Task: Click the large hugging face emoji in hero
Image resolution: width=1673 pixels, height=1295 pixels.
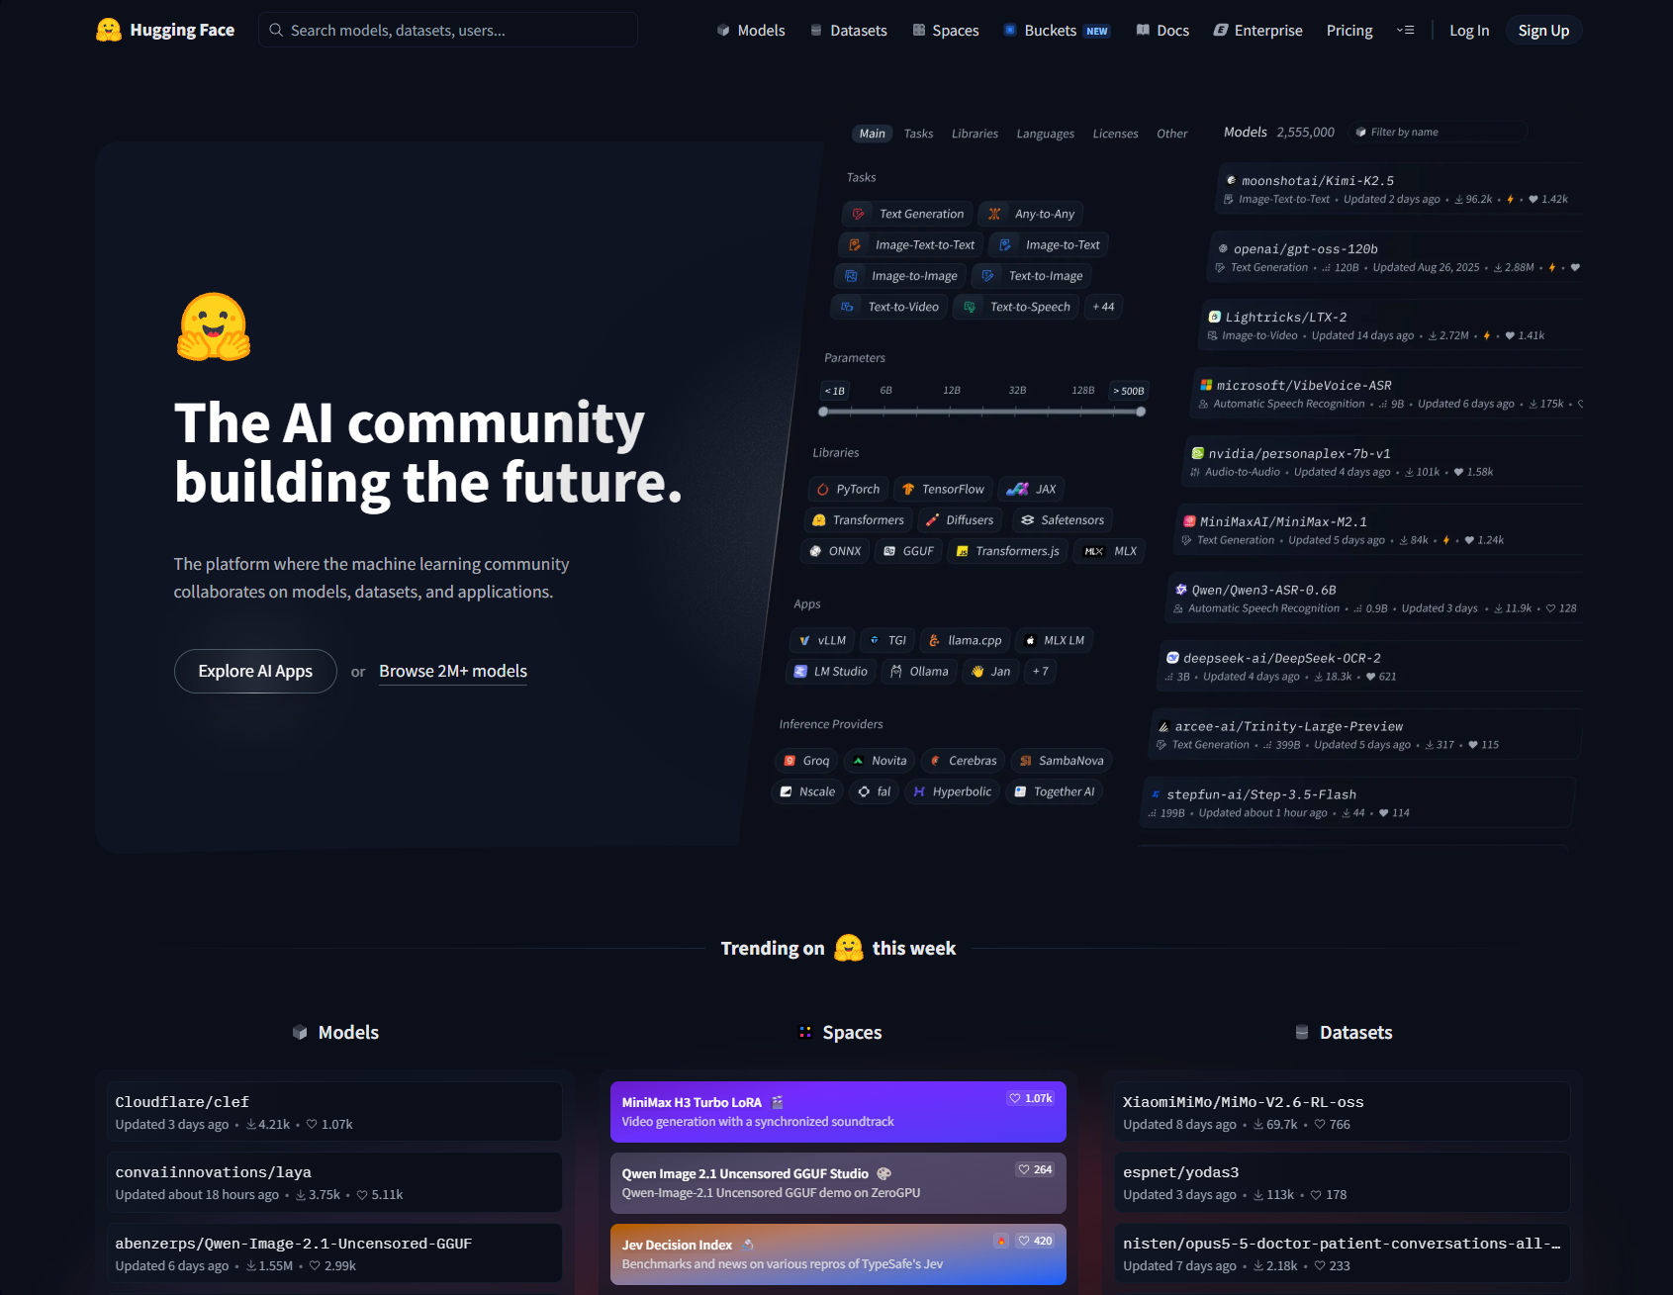Action: click(x=214, y=326)
